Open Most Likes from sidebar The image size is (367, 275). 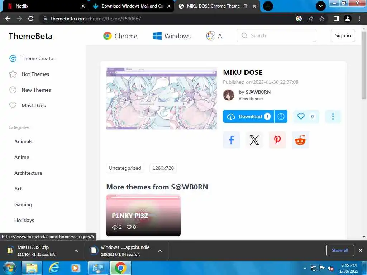[27, 106]
